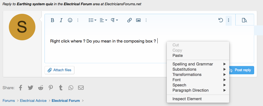Open more insert options after image icon
The width and height of the screenshot is (263, 106).
click(x=146, y=20)
